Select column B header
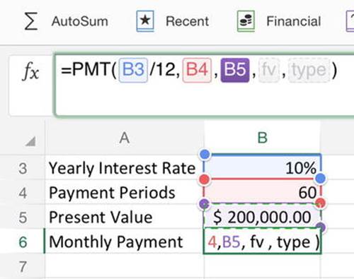354x279 pixels. tap(262, 138)
